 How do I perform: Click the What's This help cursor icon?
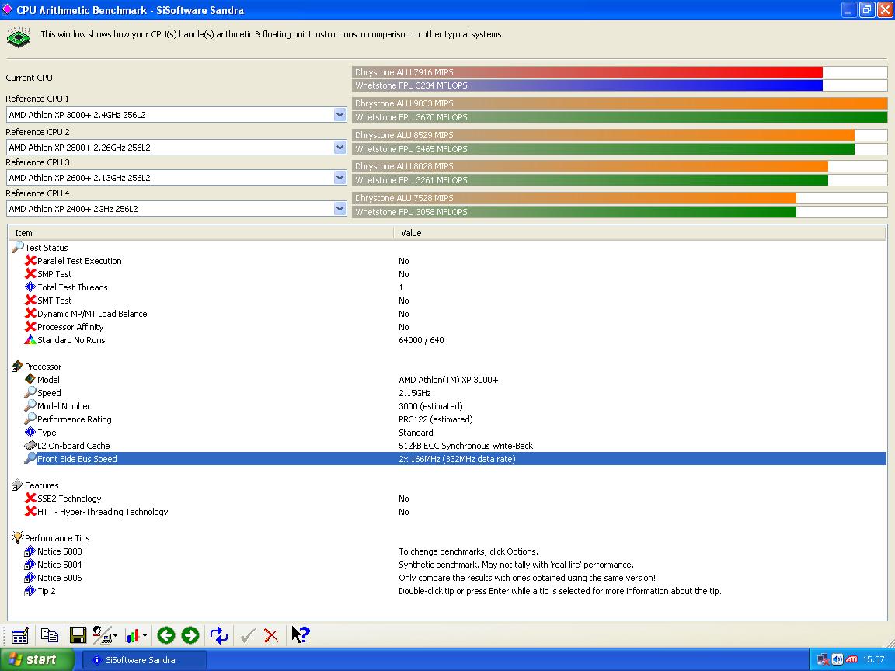pyautogui.click(x=300, y=634)
